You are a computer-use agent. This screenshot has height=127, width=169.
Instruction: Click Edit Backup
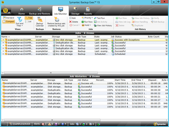click(x=158, y=22)
